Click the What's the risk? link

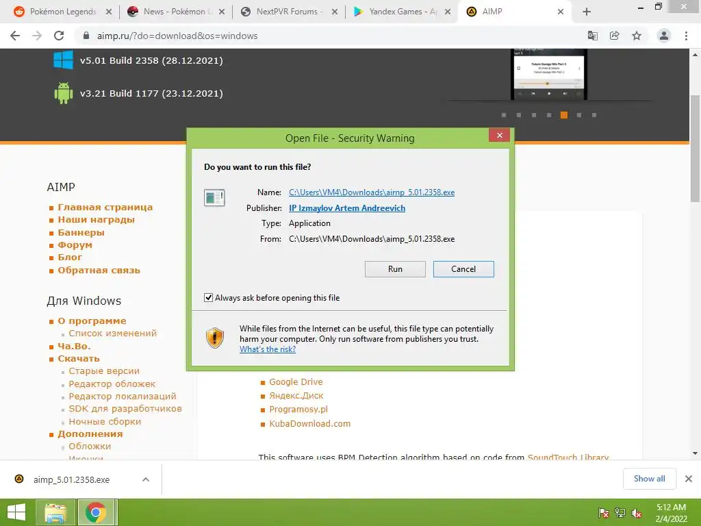point(268,349)
